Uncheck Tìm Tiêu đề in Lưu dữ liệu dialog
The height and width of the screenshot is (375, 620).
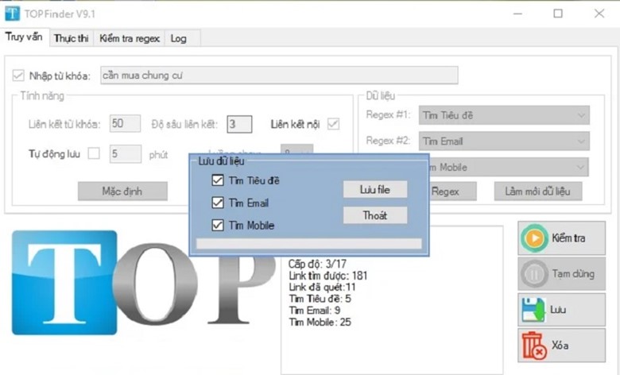click(218, 180)
